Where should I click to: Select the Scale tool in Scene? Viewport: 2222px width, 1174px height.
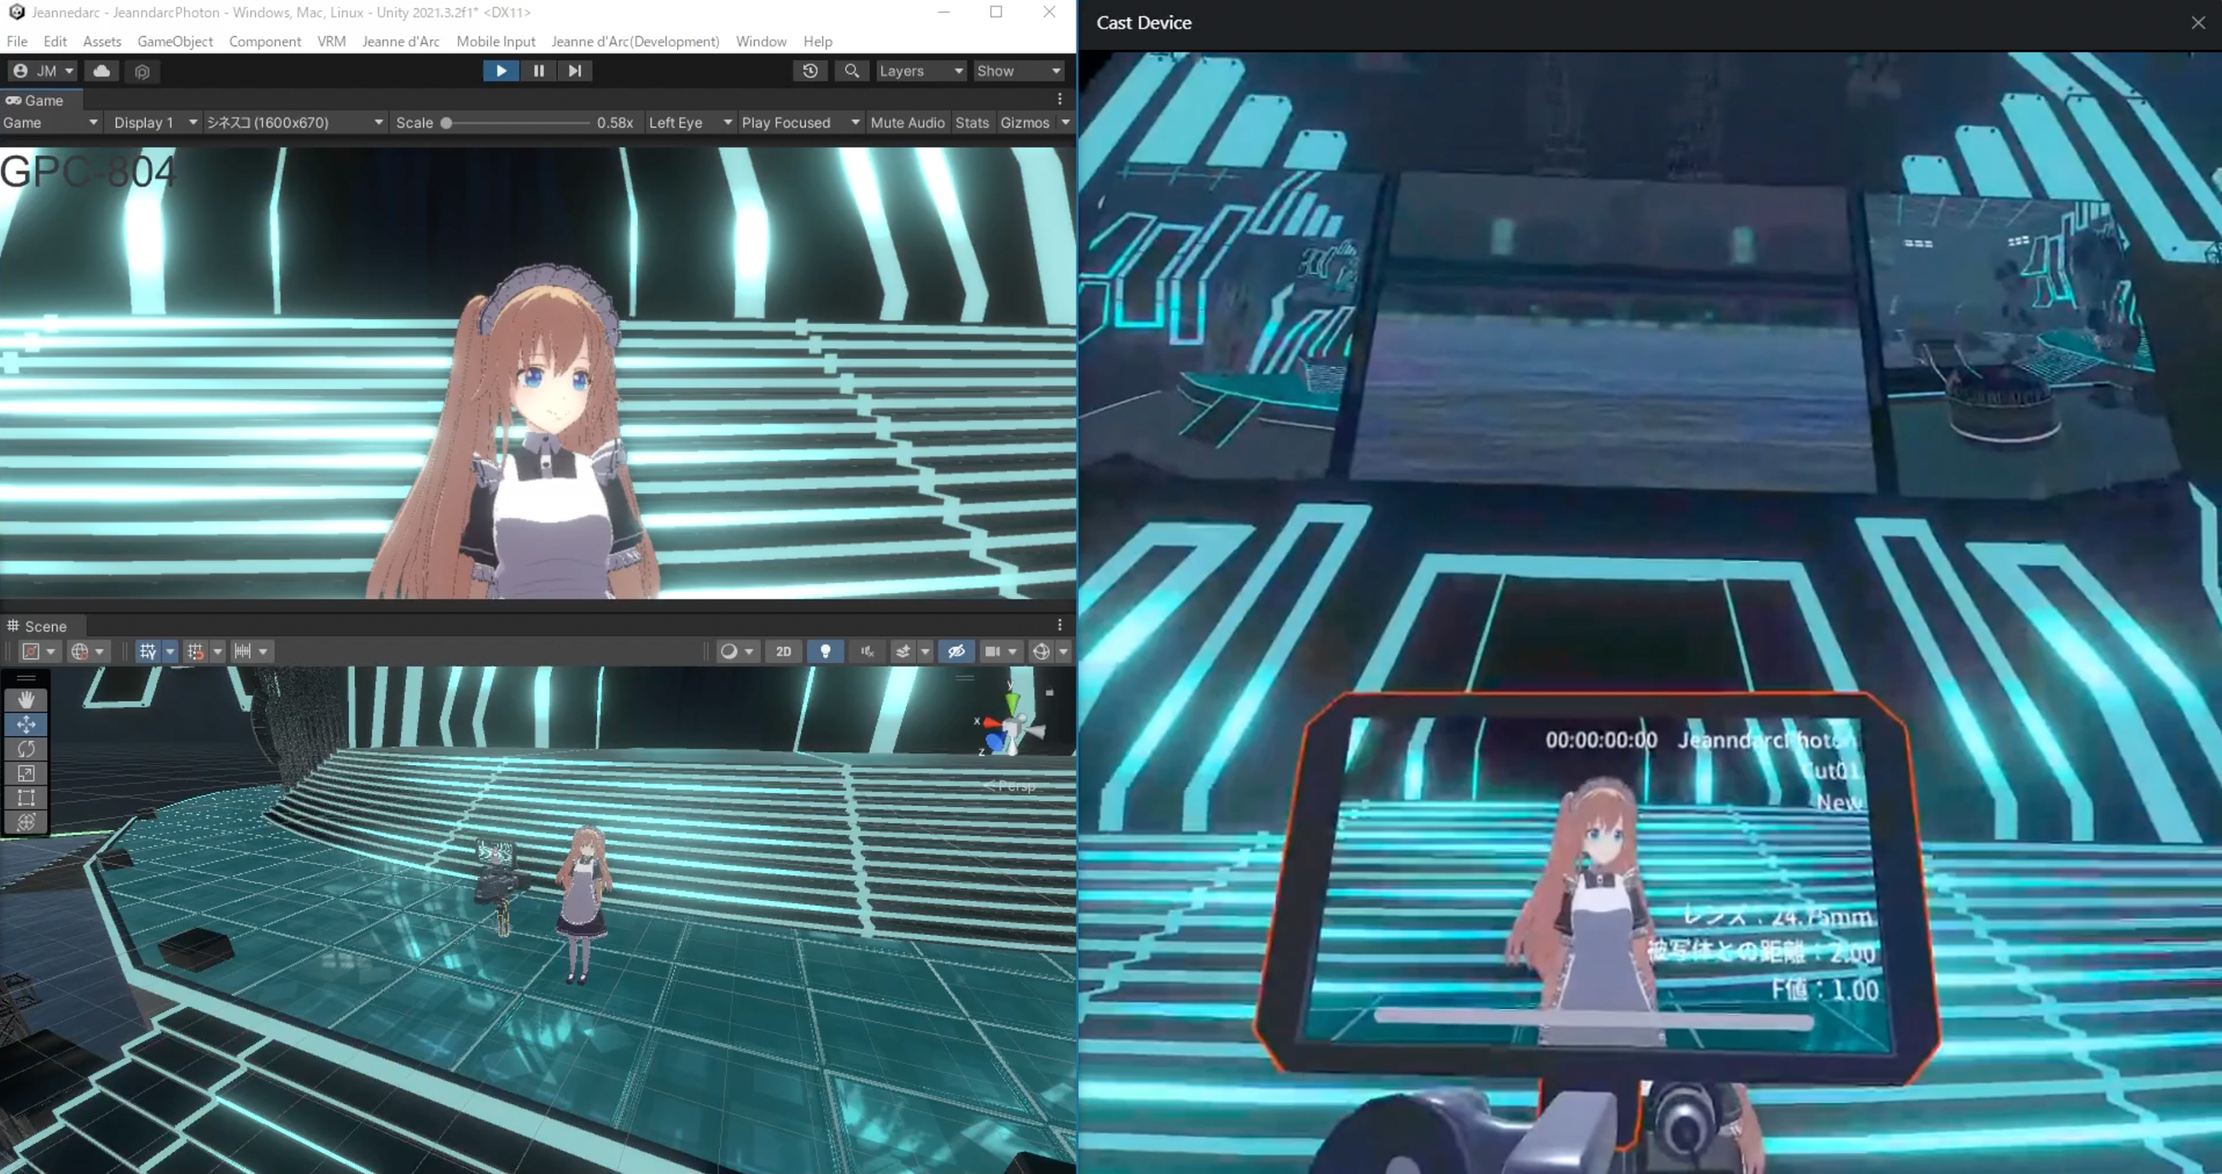pos(26,774)
